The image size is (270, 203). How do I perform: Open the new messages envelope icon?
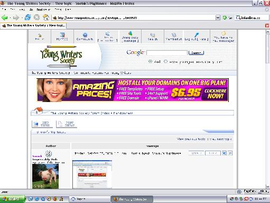(x=224, y=33)
